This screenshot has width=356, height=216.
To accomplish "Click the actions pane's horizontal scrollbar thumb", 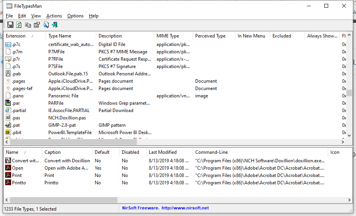I will 64,200.
